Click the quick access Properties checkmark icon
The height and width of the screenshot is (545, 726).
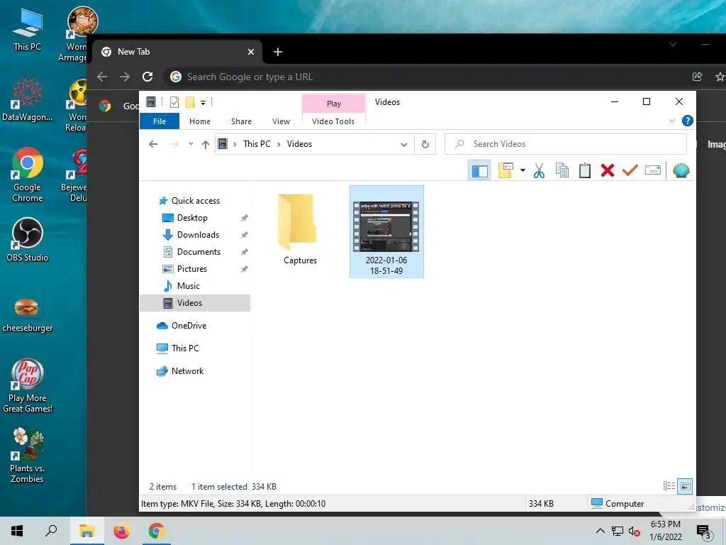[174, 102]
